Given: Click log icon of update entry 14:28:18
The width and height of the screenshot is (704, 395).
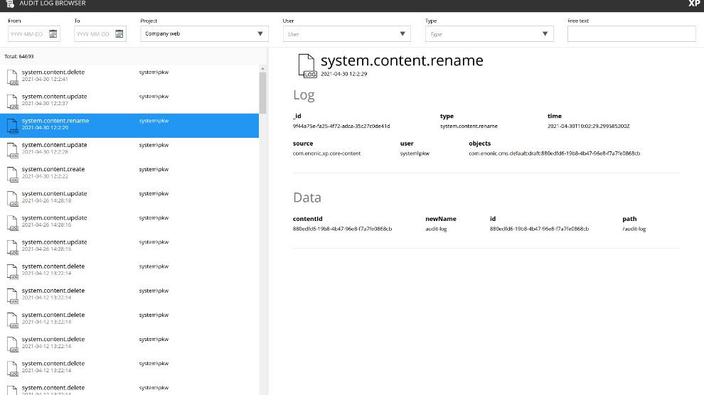Looking at the screenshot, I should [x=13, y=198].
